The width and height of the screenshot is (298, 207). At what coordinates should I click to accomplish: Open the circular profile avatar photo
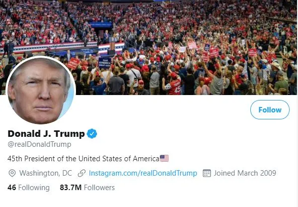[41, 91]
